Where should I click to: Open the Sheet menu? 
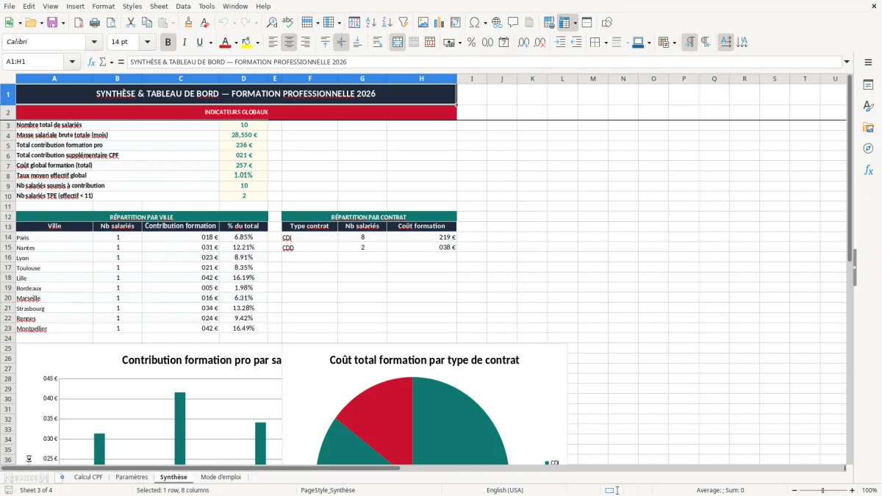159,6
